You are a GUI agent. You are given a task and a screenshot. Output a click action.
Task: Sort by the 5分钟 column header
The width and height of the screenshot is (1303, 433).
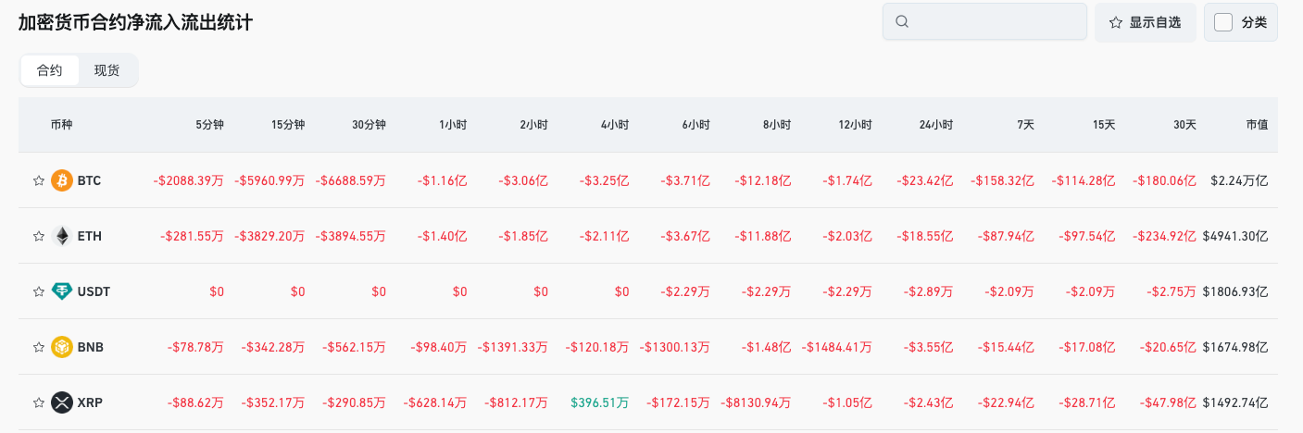point(209,124)
